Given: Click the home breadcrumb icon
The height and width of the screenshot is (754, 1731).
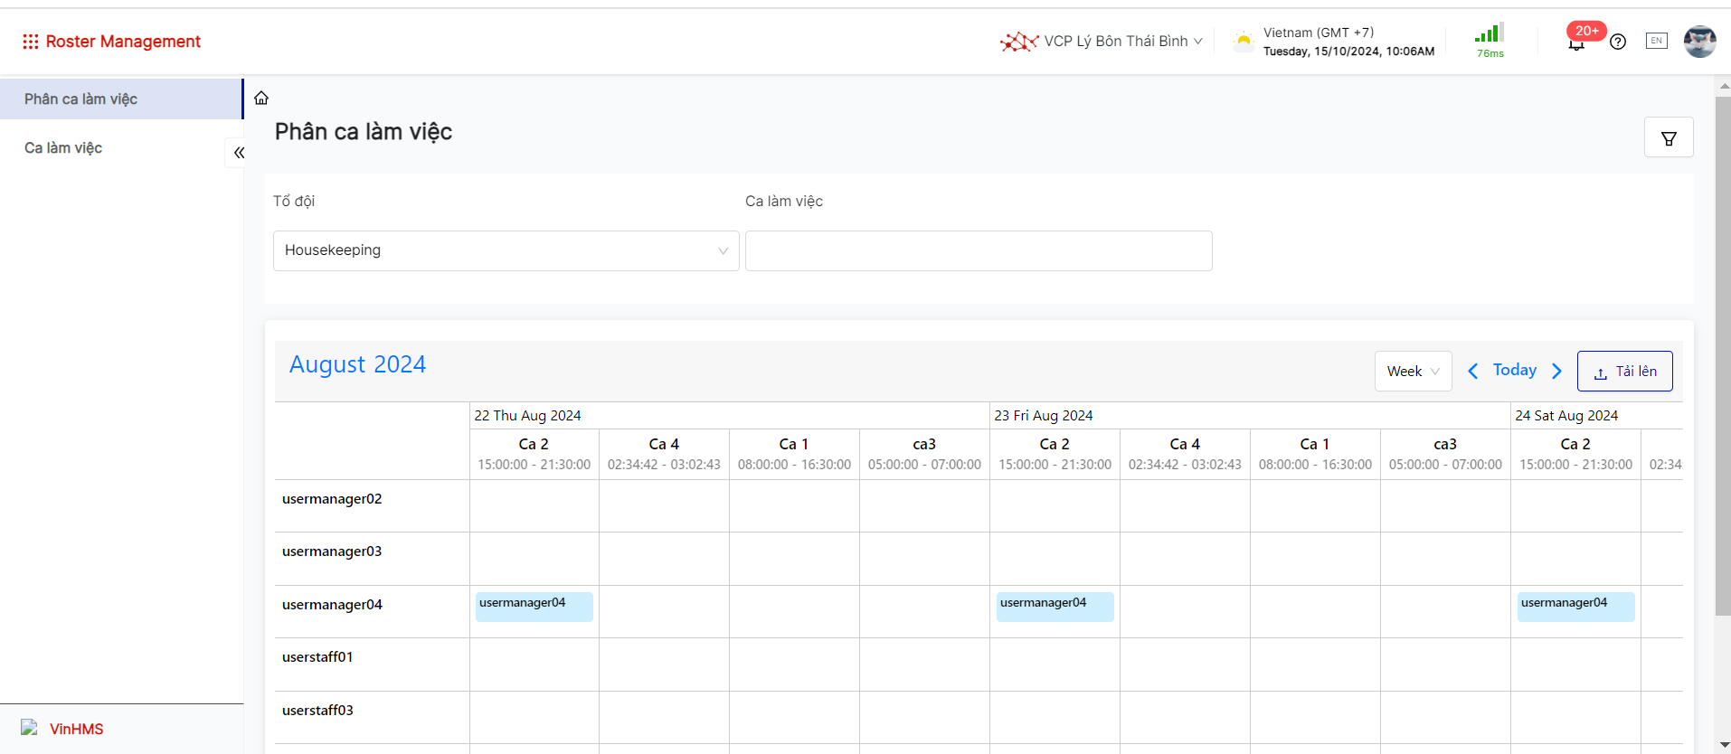Looking at the screenshot, I should [x=261, y=98].
